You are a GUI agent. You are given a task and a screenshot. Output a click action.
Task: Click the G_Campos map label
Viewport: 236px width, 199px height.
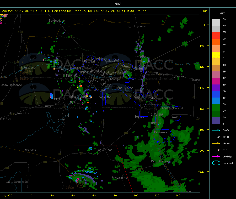pyautogui.click(x=178, y=76)
